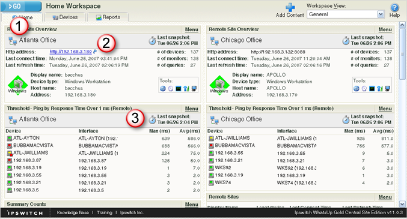Click device status icon for 192.168.3.5
Image resolution: width=407 pixels, height=219 pixels.
[10, 190]
